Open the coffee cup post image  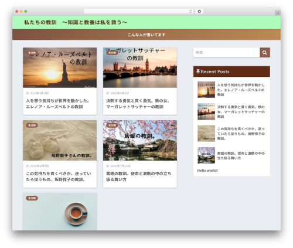[x=60, y=212]
